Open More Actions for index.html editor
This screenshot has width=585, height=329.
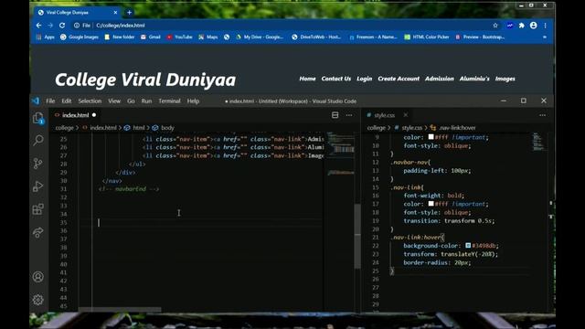point(349,115)
